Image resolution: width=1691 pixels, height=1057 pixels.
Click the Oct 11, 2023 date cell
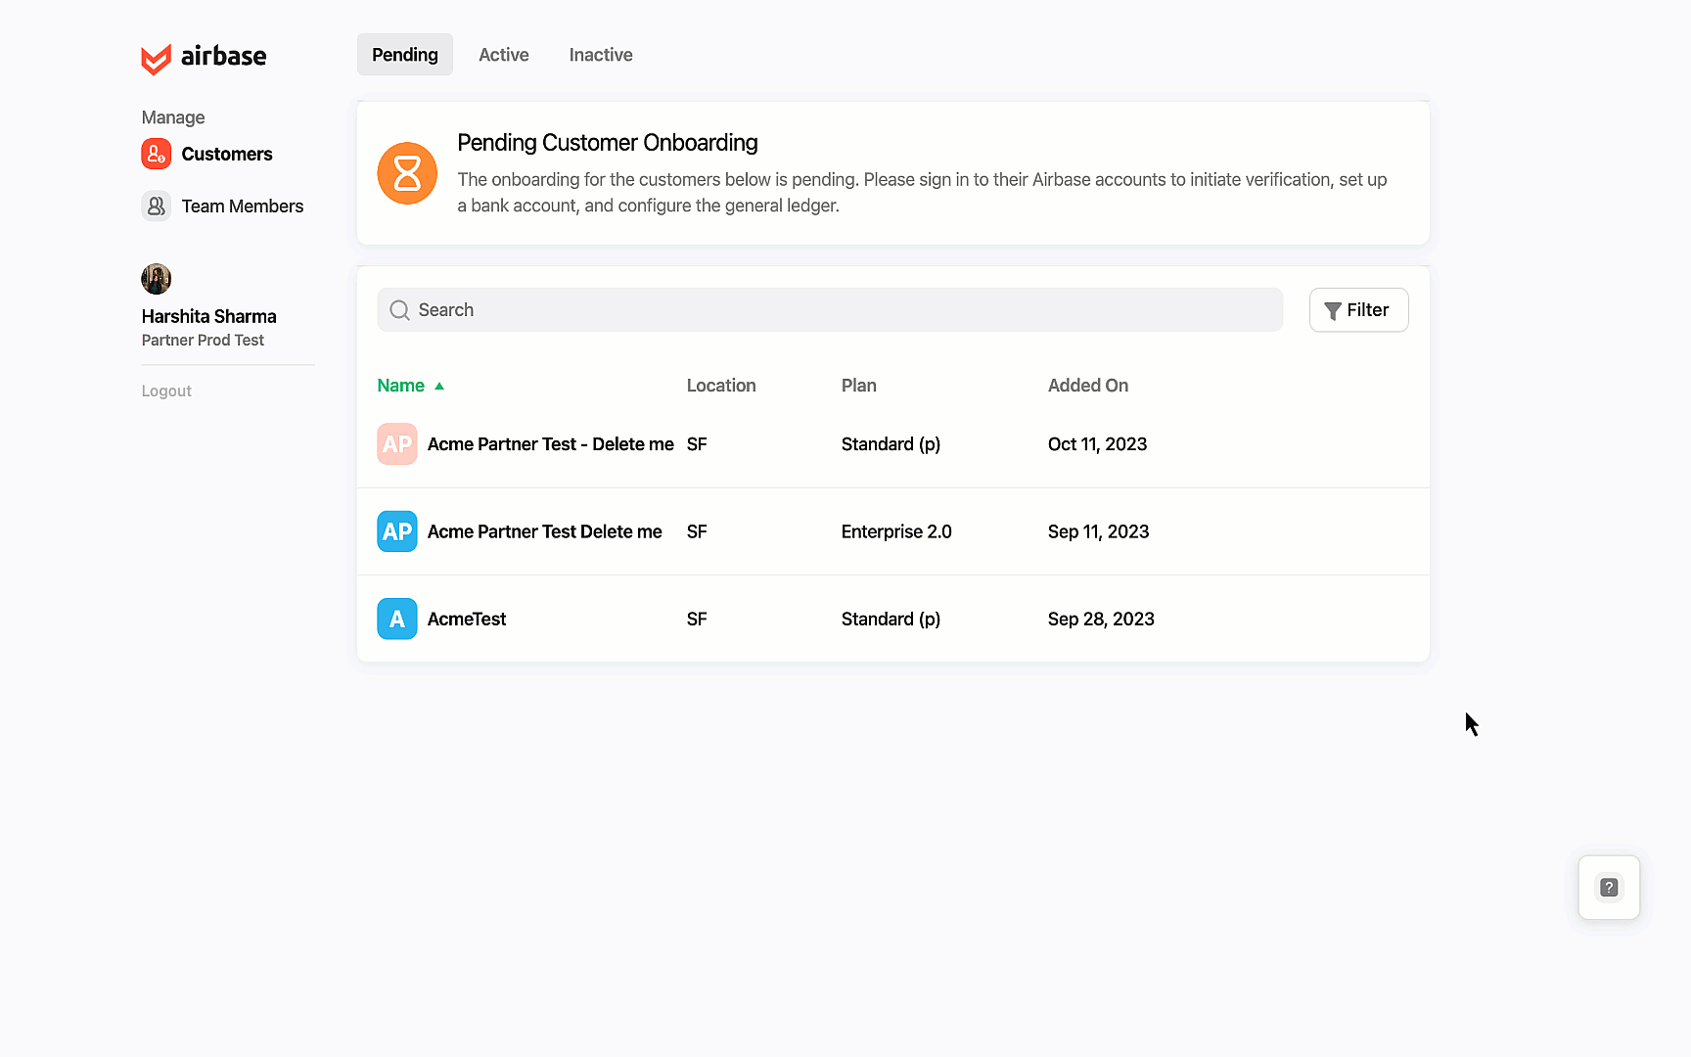(x=1097, y=444)
